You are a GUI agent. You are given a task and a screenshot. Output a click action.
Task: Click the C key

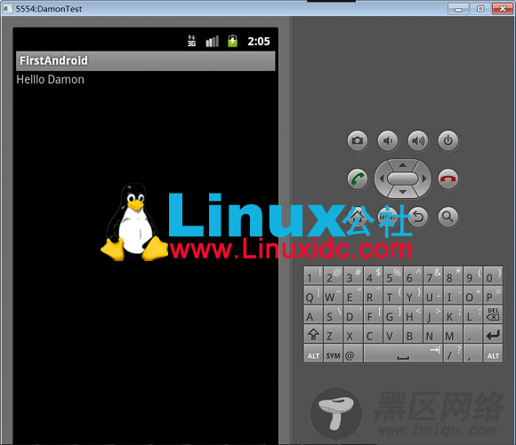pos(373,334)
